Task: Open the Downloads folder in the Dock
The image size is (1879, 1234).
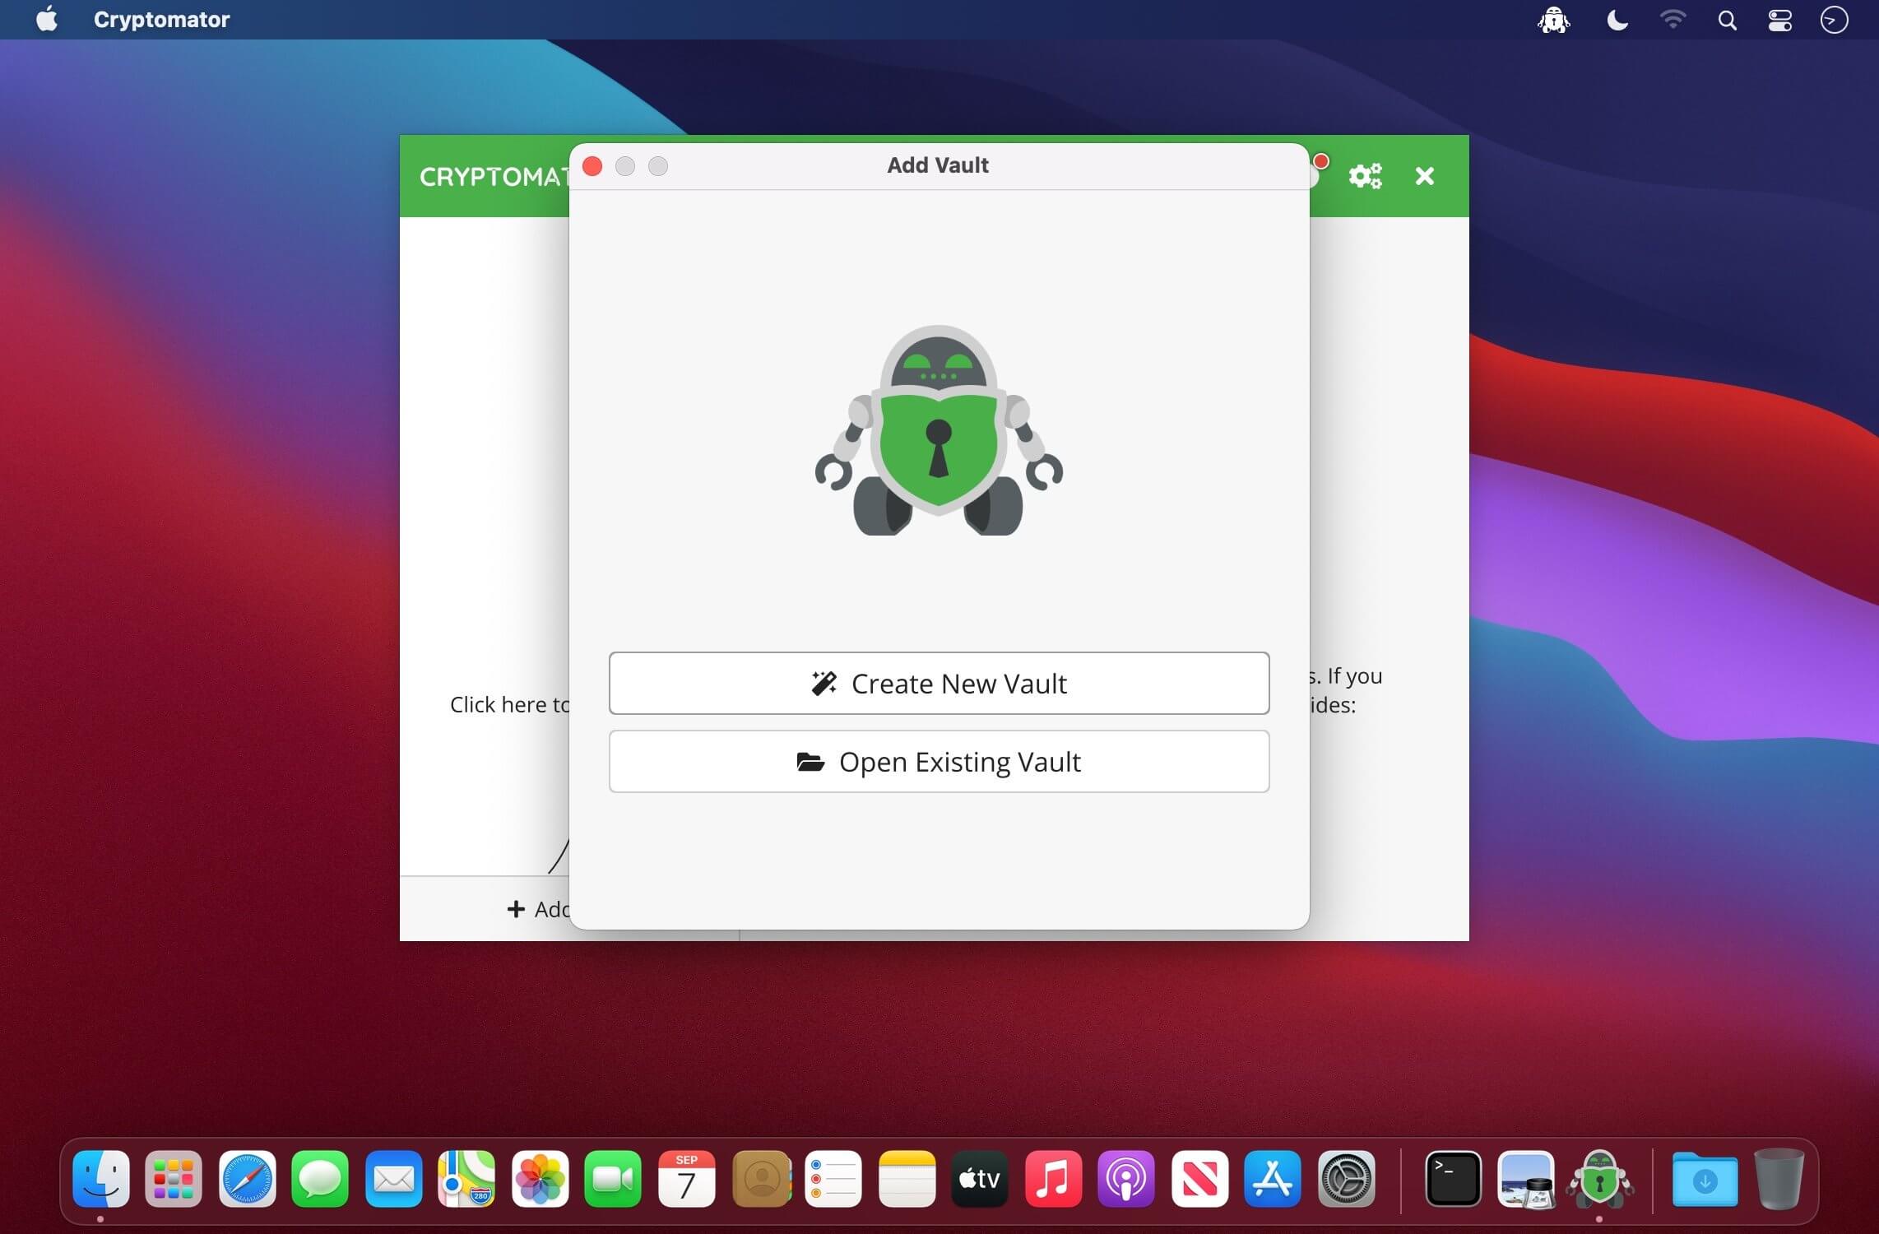Action: coord(1705,1178)
